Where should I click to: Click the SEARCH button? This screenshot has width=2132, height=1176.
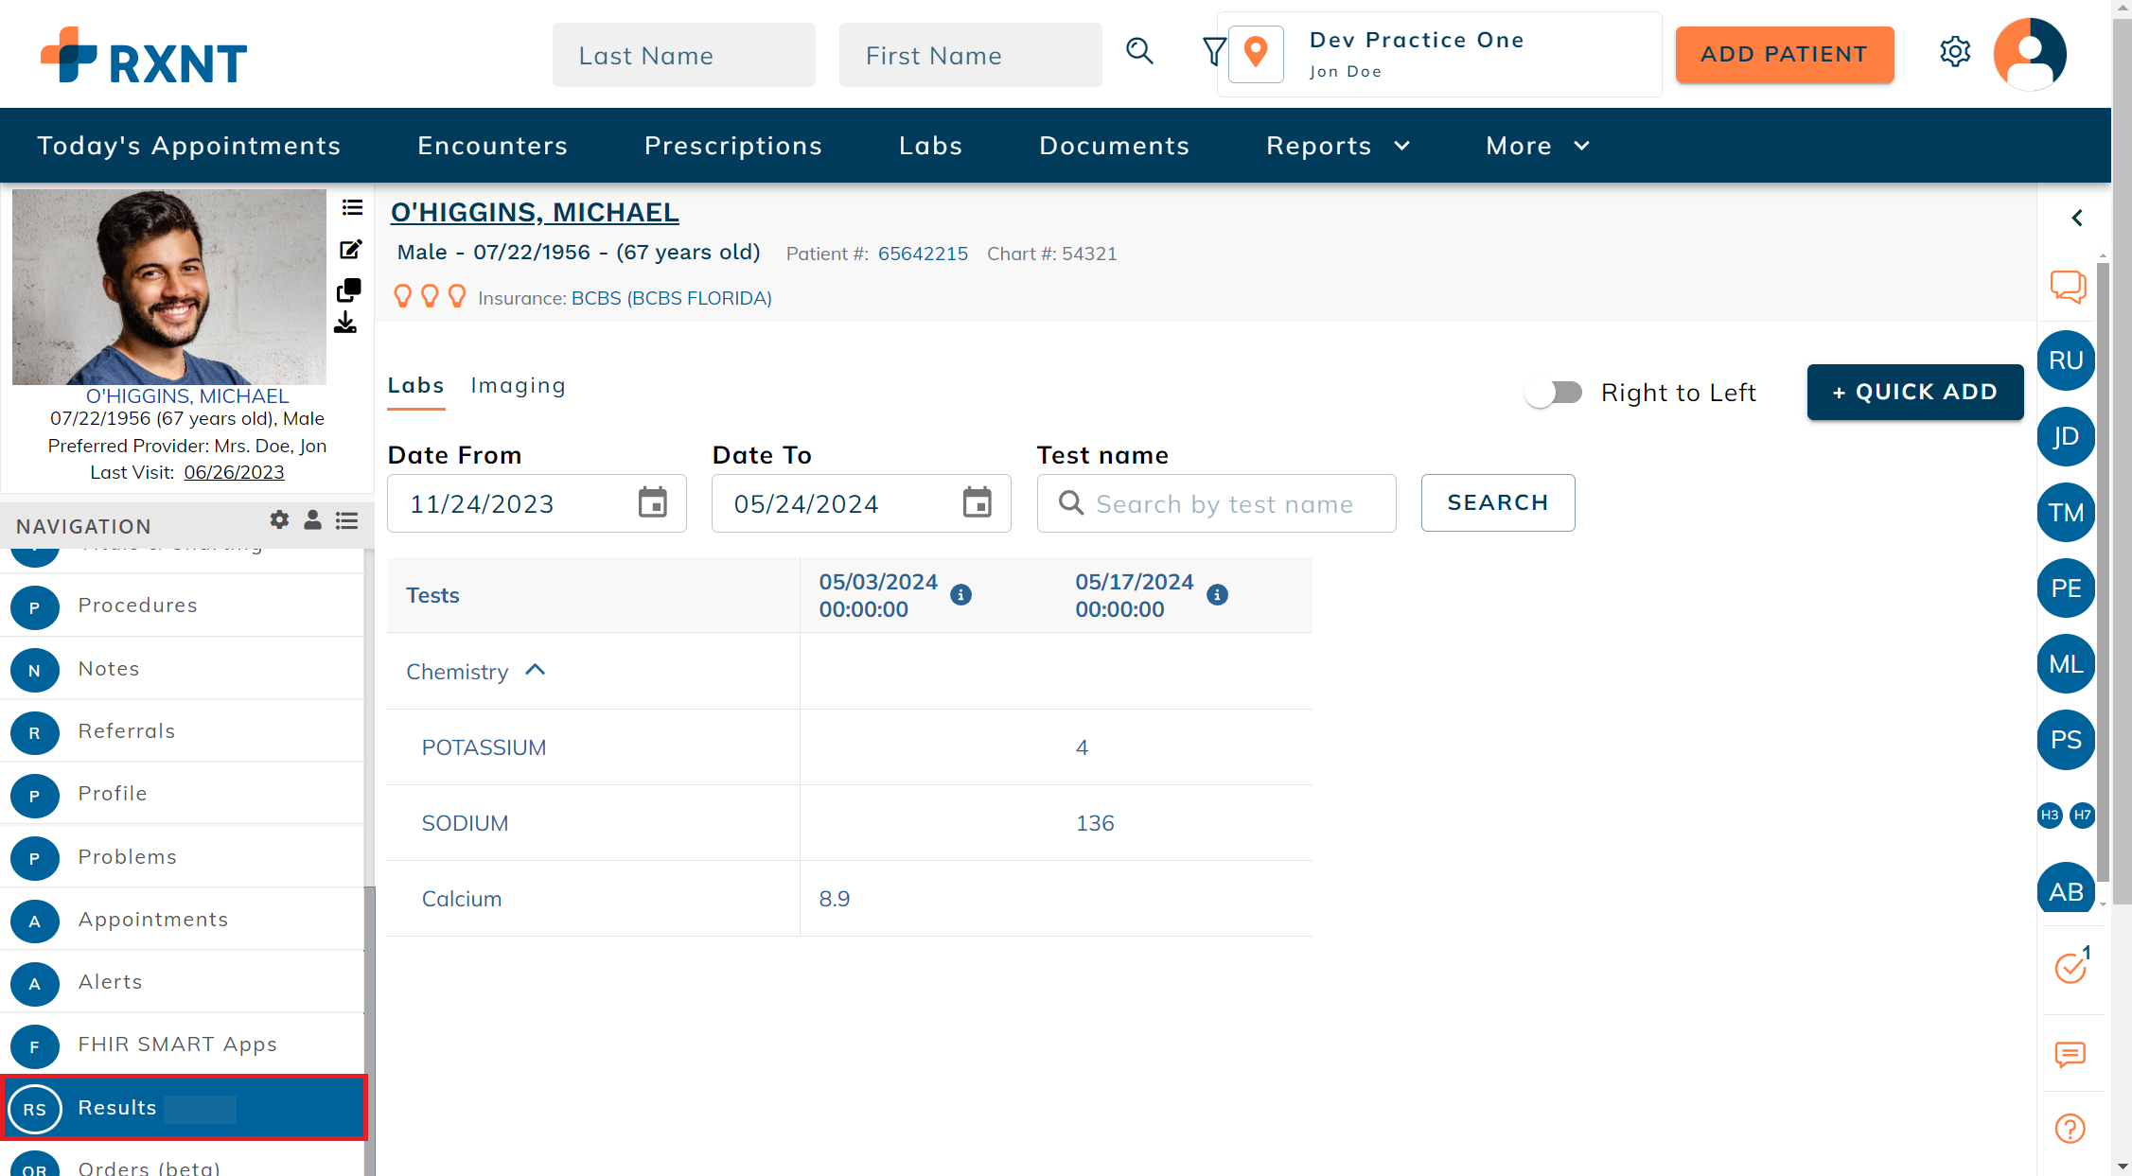[x=1498, y=502]
